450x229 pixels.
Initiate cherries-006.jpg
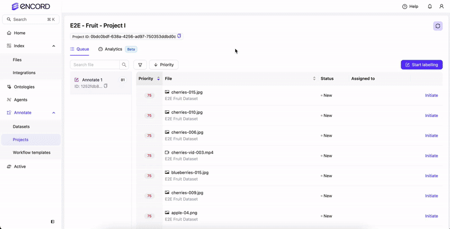431,136
